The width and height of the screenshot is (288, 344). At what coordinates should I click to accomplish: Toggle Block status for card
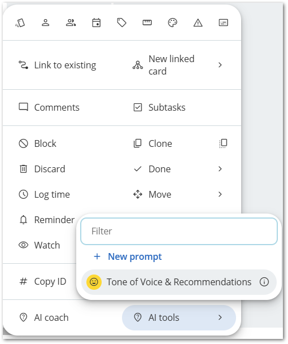pyautogui.click(x=37, y=143)
